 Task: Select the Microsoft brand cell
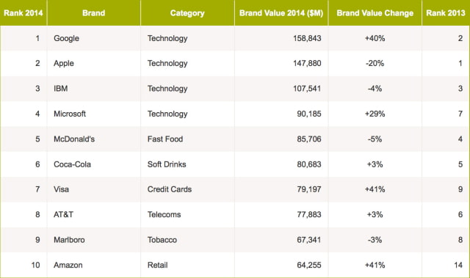click(x=94, y=114)
